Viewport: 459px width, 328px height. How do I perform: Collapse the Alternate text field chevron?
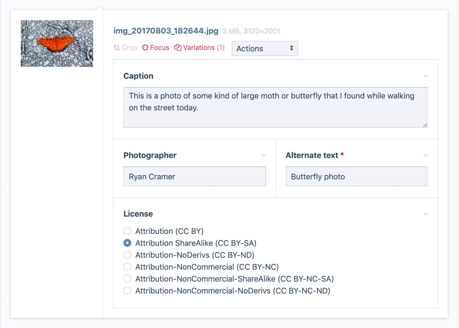[426, 156]
